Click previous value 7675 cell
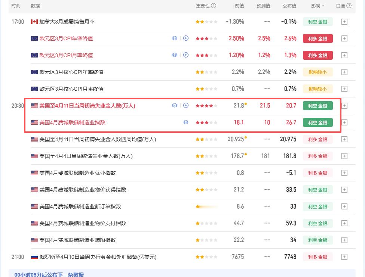 [x=238, y=257]
